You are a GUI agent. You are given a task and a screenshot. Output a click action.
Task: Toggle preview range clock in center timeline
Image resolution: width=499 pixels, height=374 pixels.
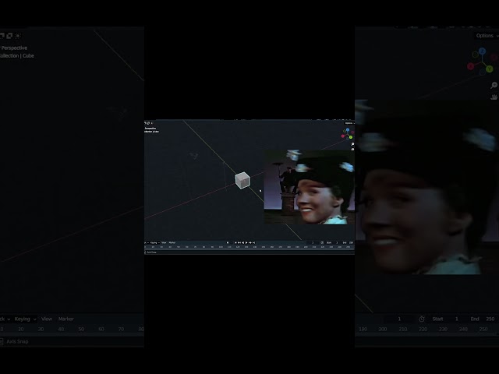click(322, 242)
